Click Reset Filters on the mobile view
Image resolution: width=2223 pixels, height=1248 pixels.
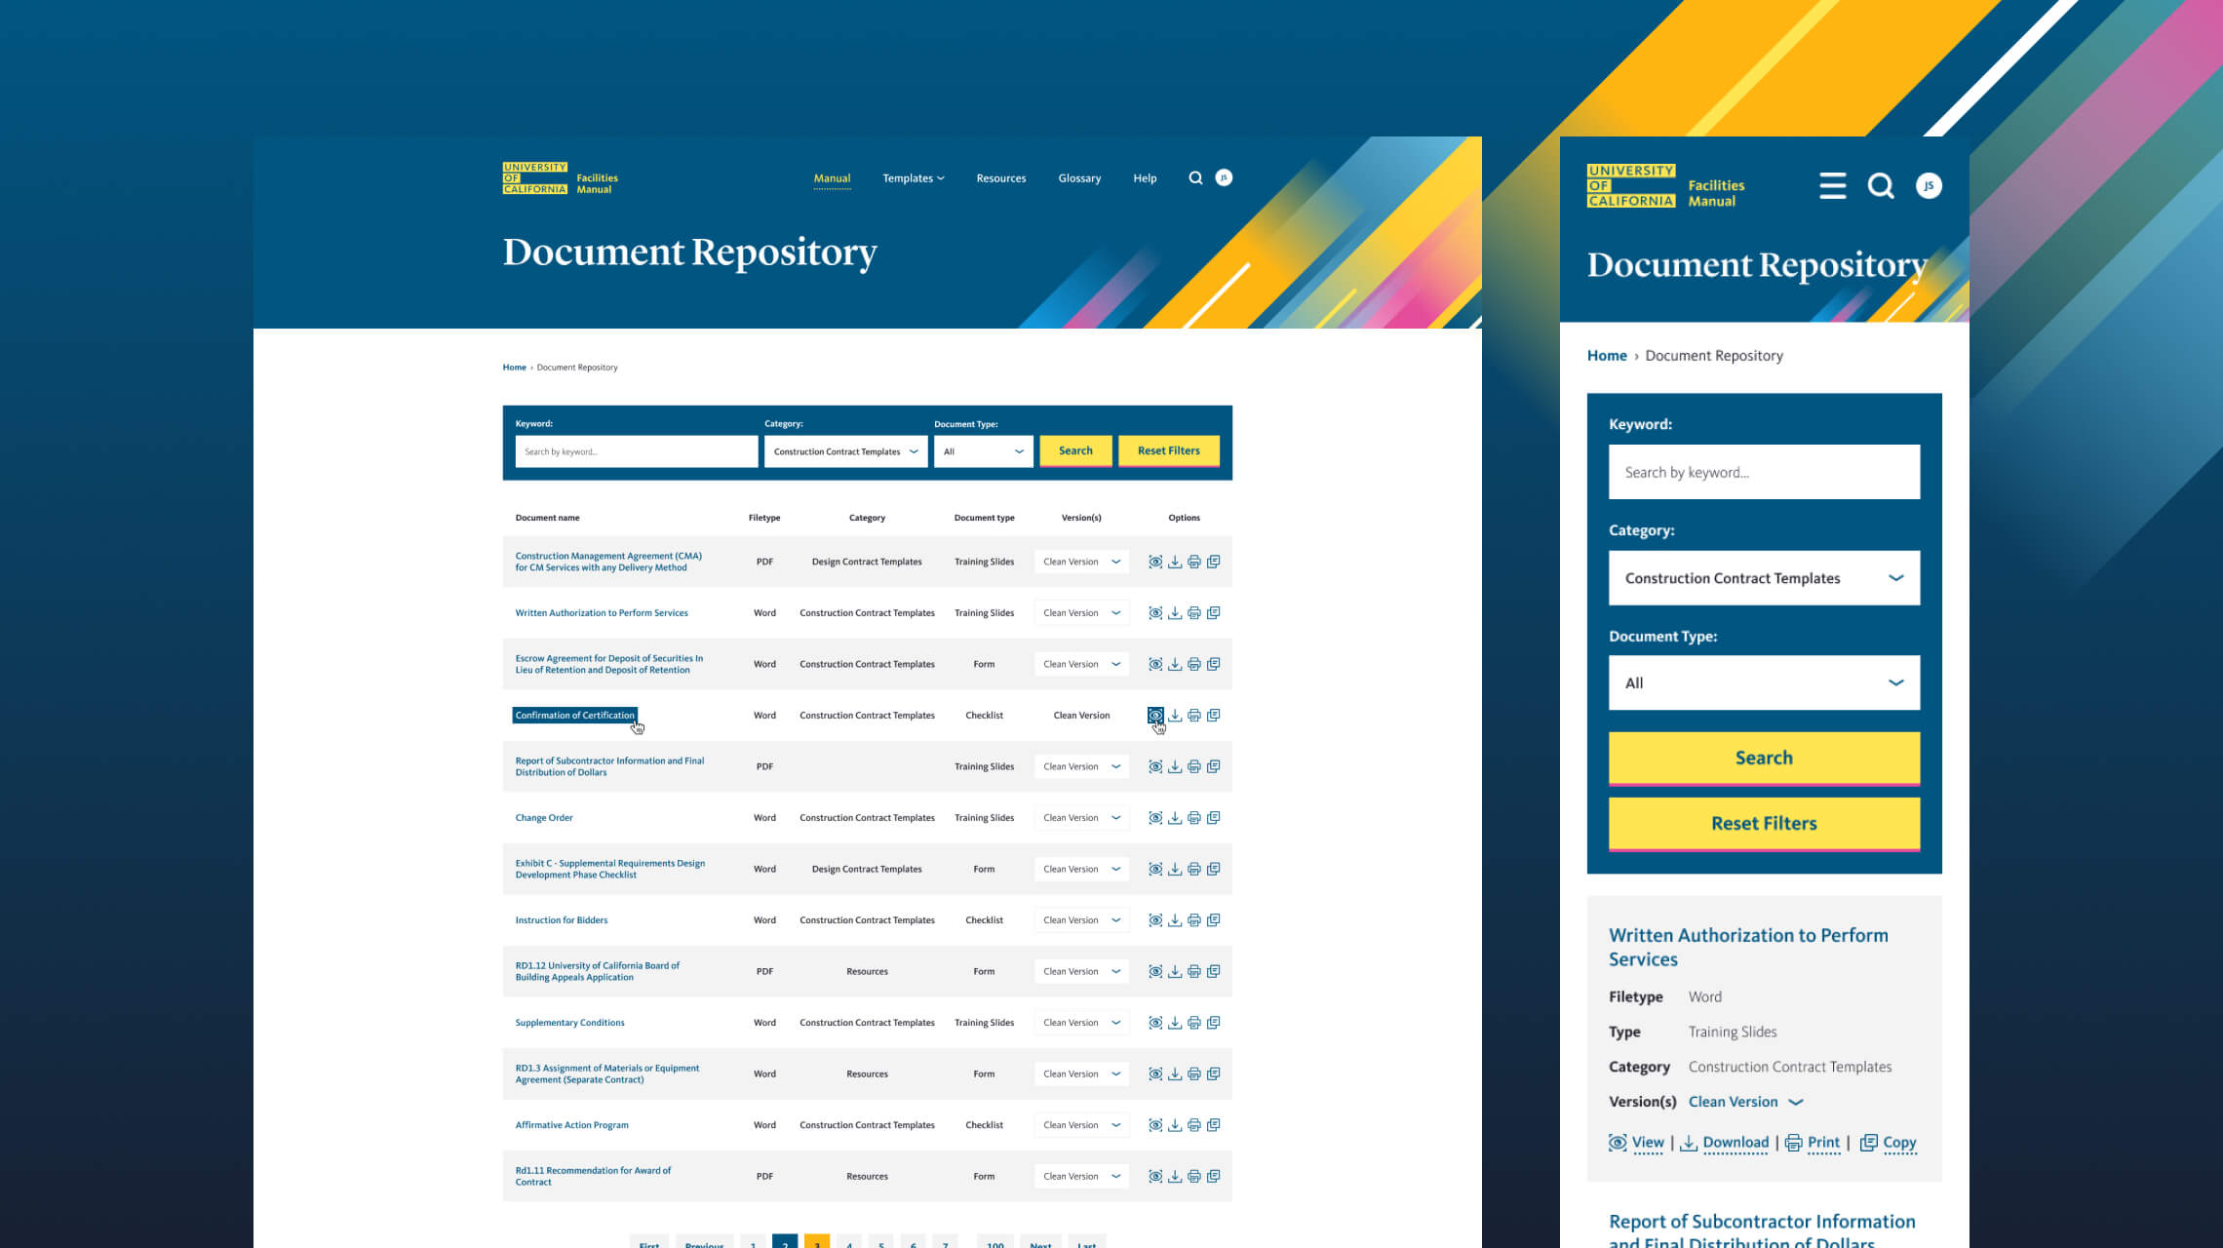pos(1763,823)
